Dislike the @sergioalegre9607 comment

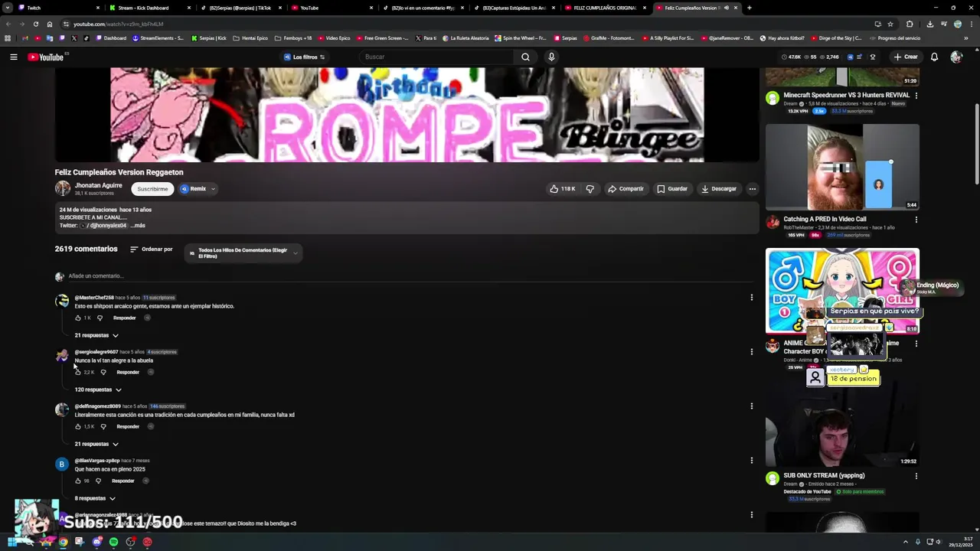click(103, 372)
